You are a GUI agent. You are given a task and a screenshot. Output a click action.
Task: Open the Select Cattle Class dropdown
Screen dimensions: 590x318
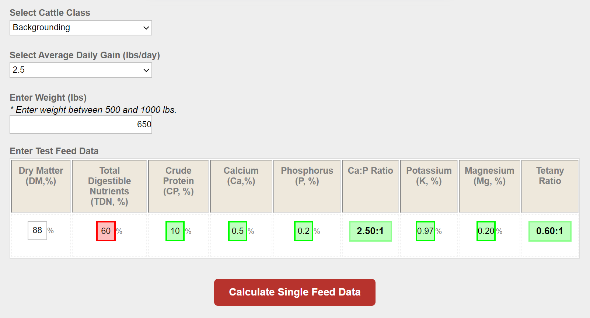tap(81, 28)
